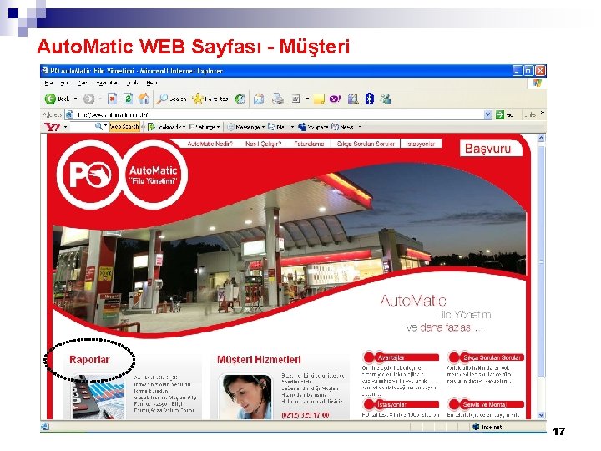Click the Yahoo Messenger smiley icon
The image size is (601, 451).
pos(230,127)
